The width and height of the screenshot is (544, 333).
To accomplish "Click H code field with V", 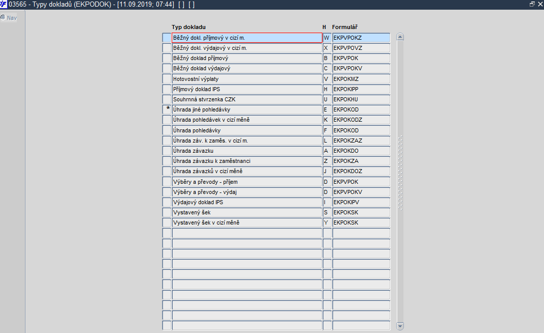I will [327, 79].
